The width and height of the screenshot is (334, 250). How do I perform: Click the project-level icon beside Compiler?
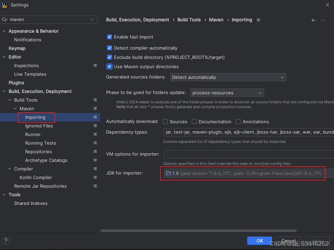95,169
